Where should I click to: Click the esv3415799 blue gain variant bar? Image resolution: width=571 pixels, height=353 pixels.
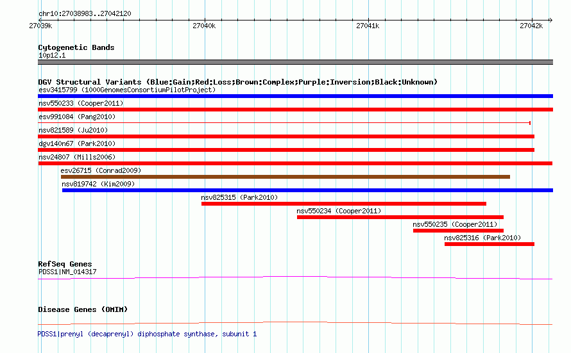(x=295, y=96)
